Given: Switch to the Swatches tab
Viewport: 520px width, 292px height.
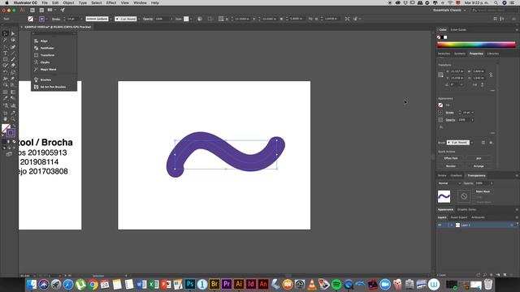Looking at the screenshot, I should pos(444,54).
